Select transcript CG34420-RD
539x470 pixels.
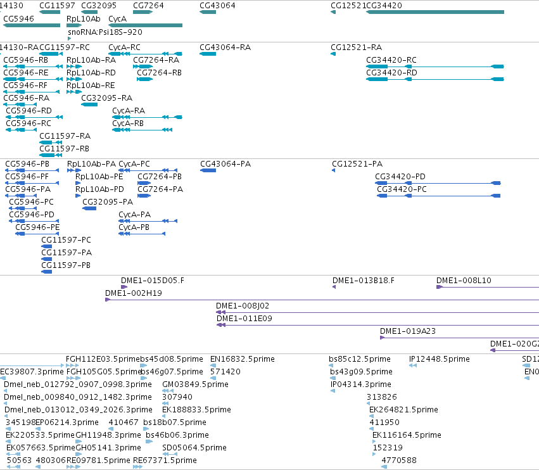(391, 73)
